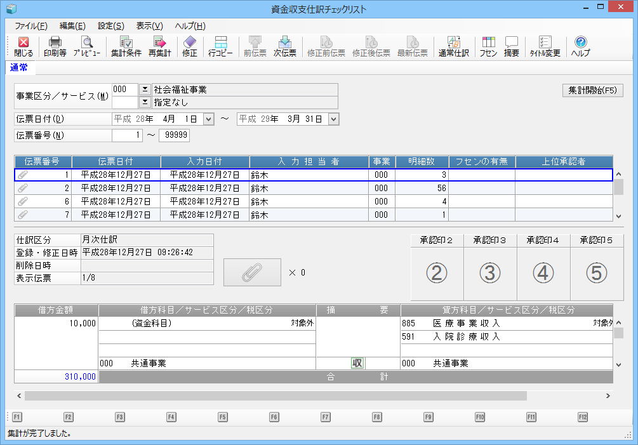638x445 pixels.
Task: Click the 修正 eraser icon
Action: click(190, 46)
